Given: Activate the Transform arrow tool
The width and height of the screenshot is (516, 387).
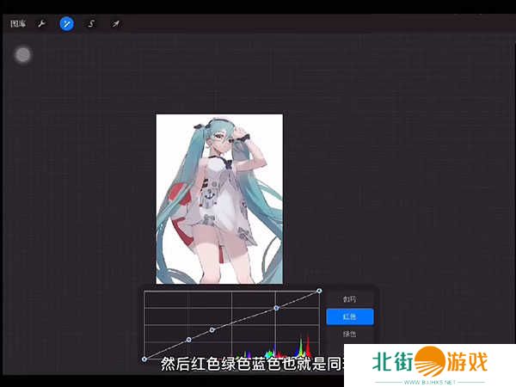Looking at the screenshot, I should pyautogui.click(x=115, y=24).
